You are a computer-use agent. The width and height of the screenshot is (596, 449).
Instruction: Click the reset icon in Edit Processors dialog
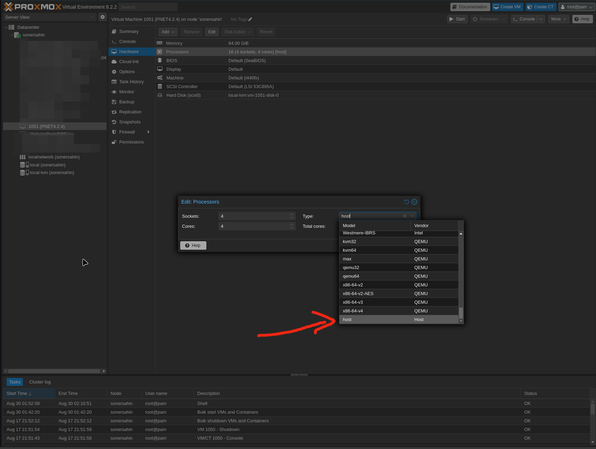point(407,202)
